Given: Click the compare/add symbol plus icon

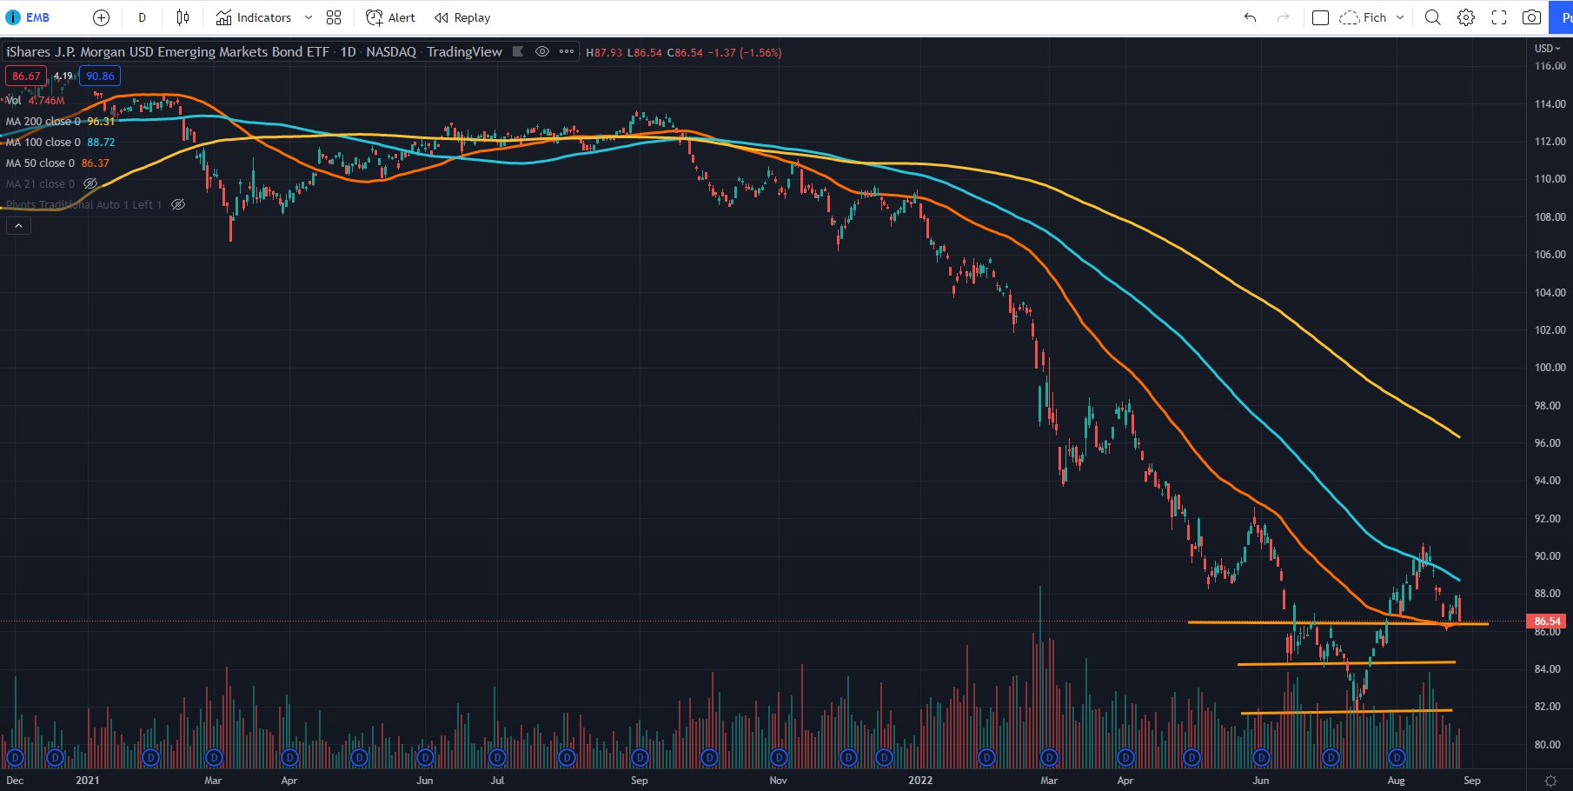Looking at the screenshot, I should [x=101, y=17].
